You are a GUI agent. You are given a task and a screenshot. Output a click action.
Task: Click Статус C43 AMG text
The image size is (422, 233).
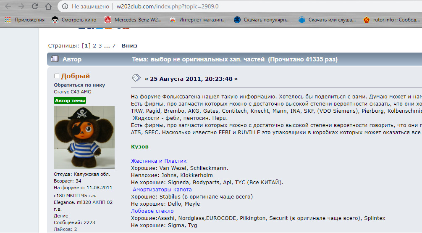click(73, 92)
